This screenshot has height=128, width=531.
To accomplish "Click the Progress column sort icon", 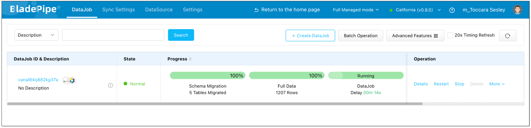I will click(190, 59).
